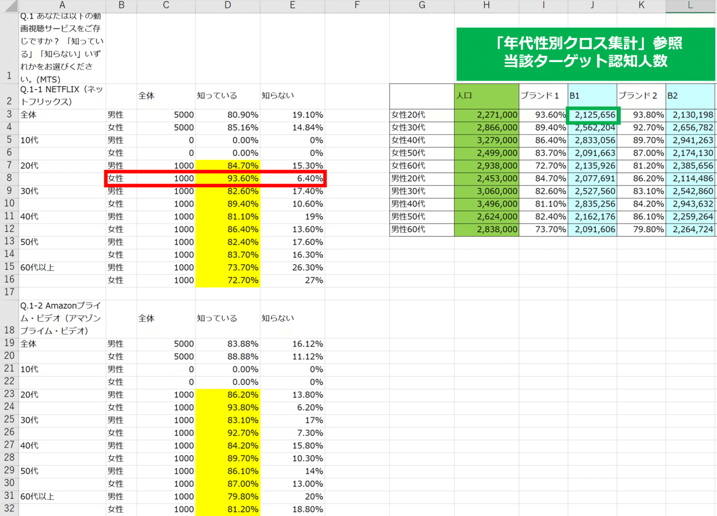Select the population value 3,279,000

pyautogui.click(x=486, y=140)
